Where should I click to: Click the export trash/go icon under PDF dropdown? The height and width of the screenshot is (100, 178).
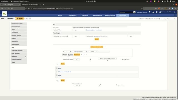tap(108, 60)
